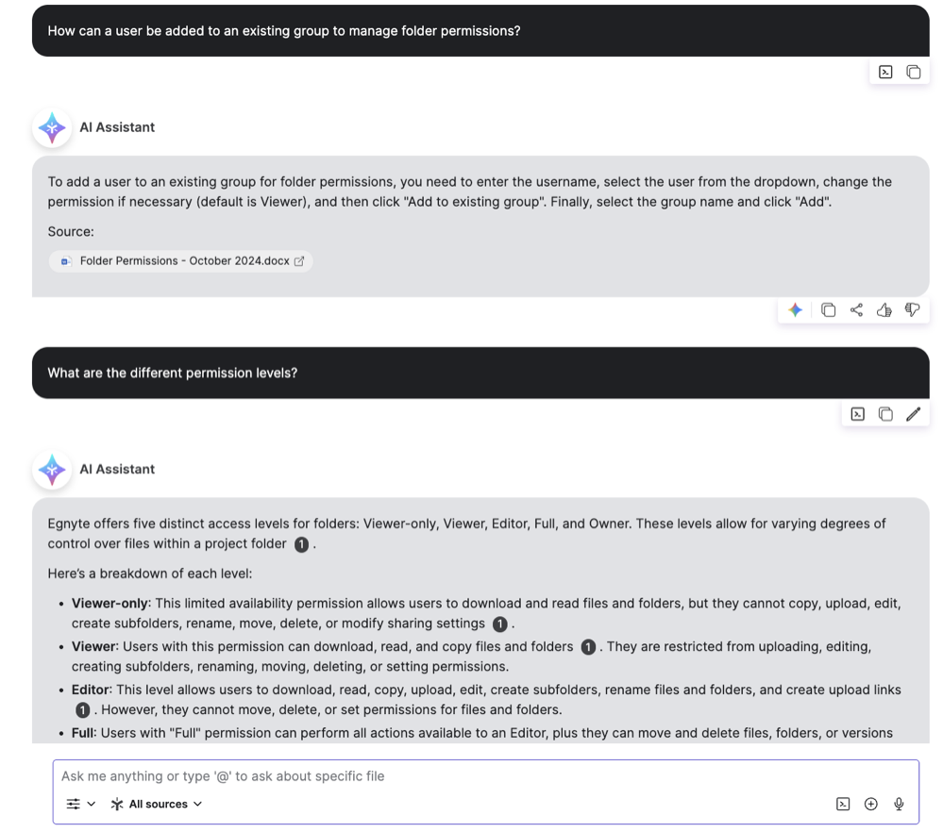943x832 pixels.
Task: Regenerate the answer via the sparkle icon
Action: (795, 309)
